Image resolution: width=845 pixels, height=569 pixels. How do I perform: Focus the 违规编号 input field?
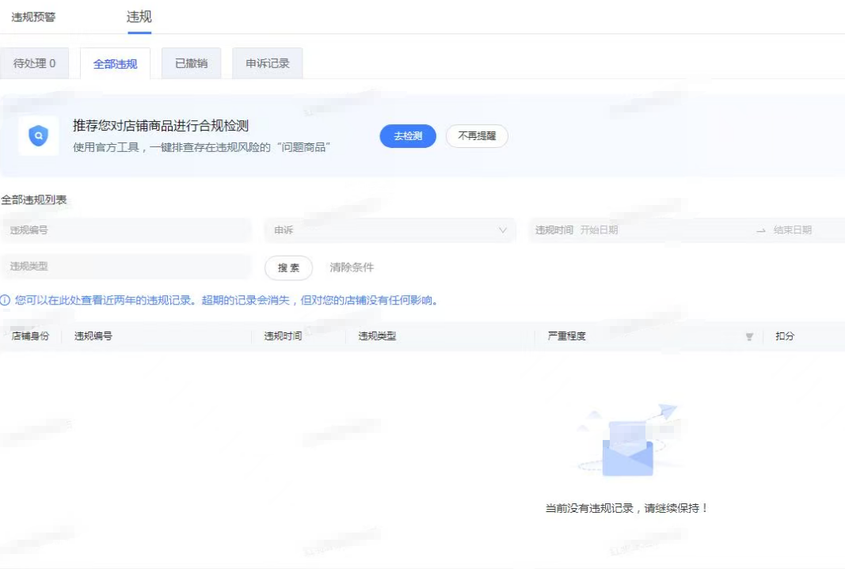click(x=126, y=230)
